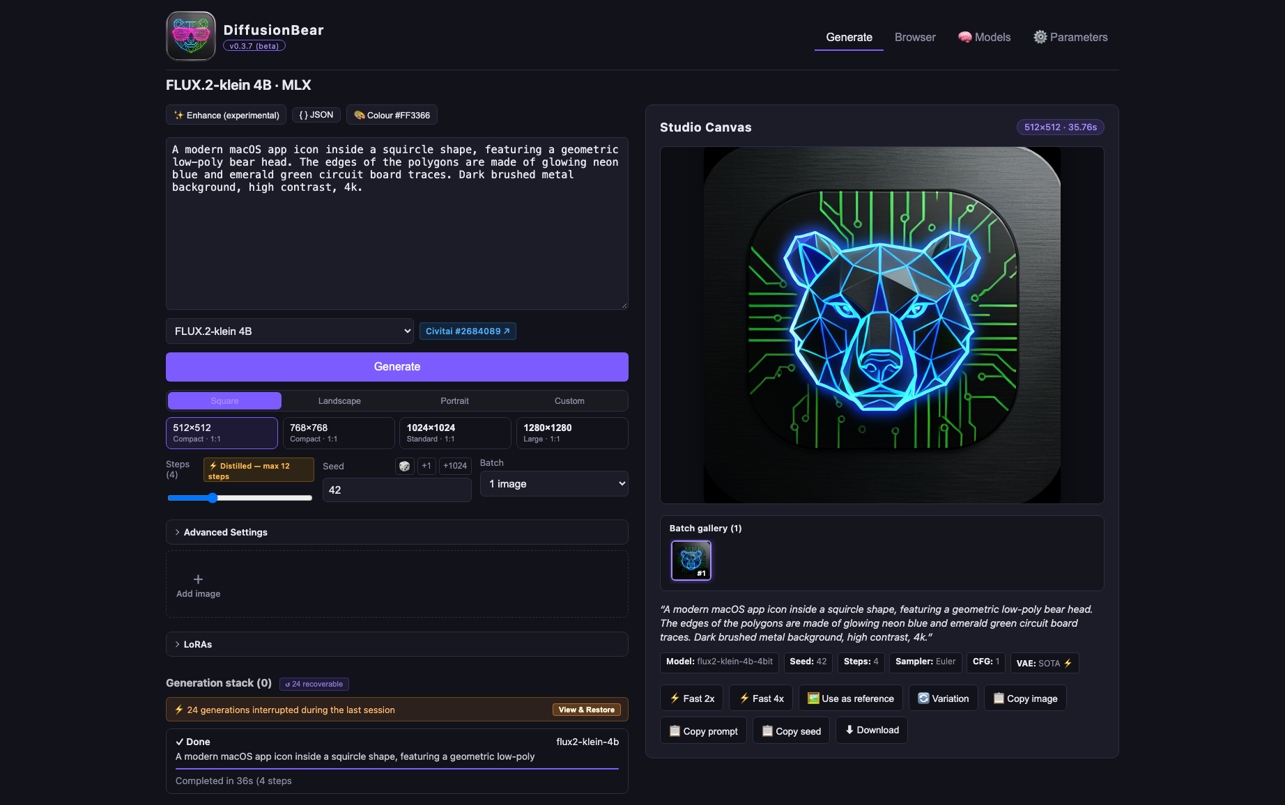Click the purple Generate button
Screen dimensions: 1285x805
(397, 367)
